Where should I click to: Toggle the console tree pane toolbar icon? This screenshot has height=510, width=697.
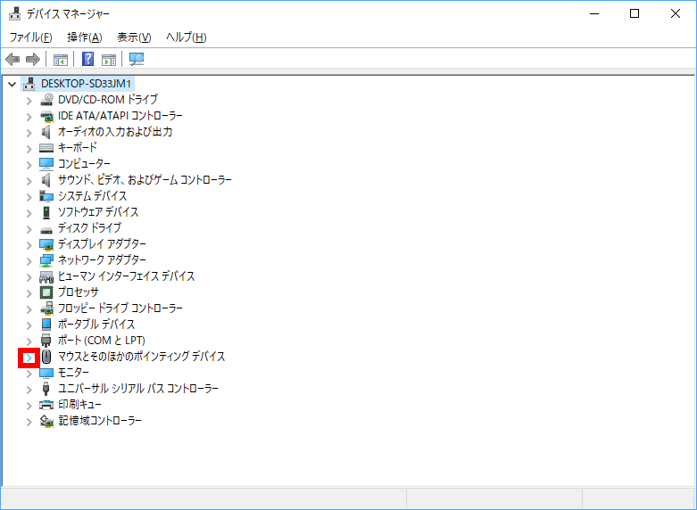click(61, 59)
